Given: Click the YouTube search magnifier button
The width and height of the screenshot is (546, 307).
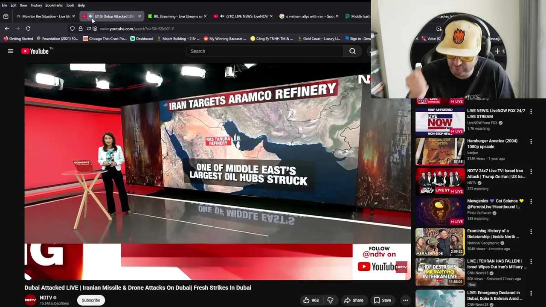Looking at the screenshot, I should [352, 51].
